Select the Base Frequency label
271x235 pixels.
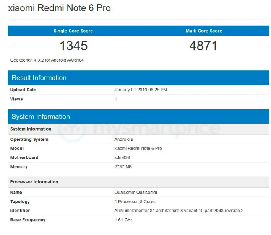click(x=28, y=220)
